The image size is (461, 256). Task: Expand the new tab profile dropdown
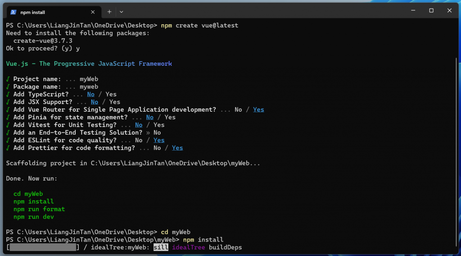122,12
